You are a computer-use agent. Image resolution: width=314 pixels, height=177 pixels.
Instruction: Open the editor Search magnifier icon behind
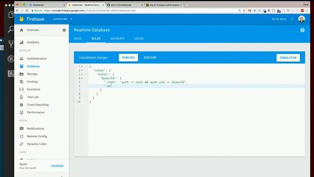11,29
